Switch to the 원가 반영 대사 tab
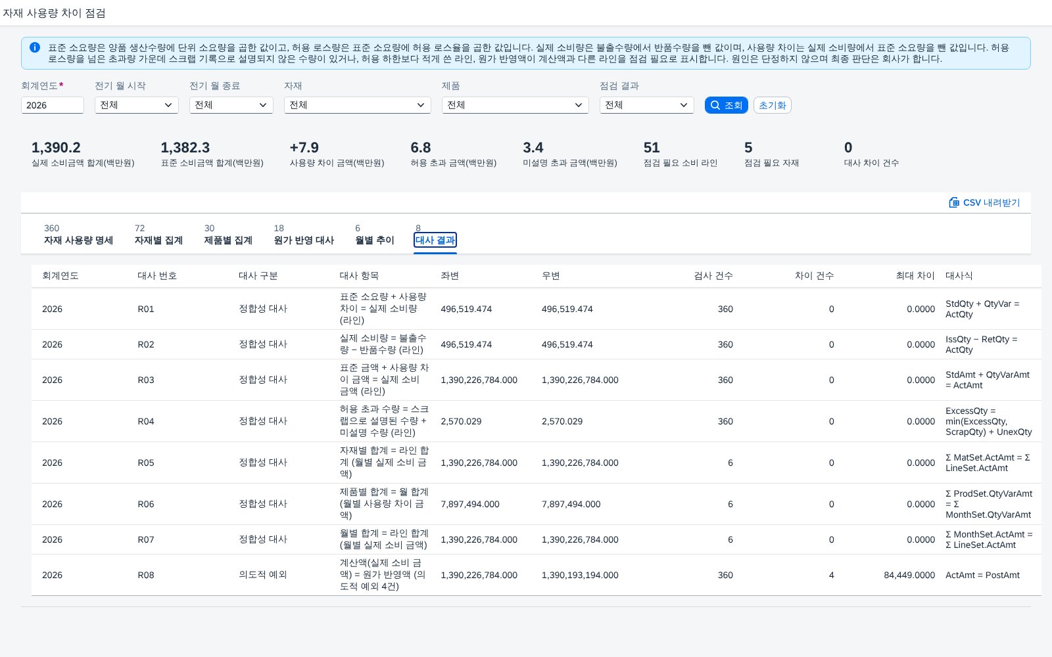Image resolution: width=1052 pixels, height=657 pixels. click(304, 235)
